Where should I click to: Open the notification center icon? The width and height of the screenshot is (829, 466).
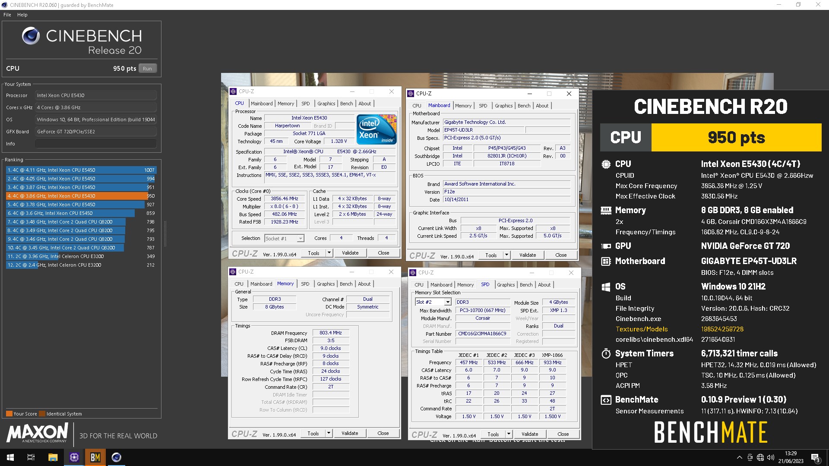816,458
